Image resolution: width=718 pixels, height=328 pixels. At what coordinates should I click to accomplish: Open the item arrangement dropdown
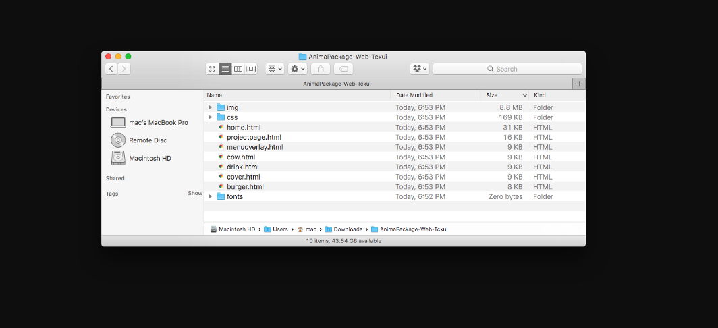[275, 69]
